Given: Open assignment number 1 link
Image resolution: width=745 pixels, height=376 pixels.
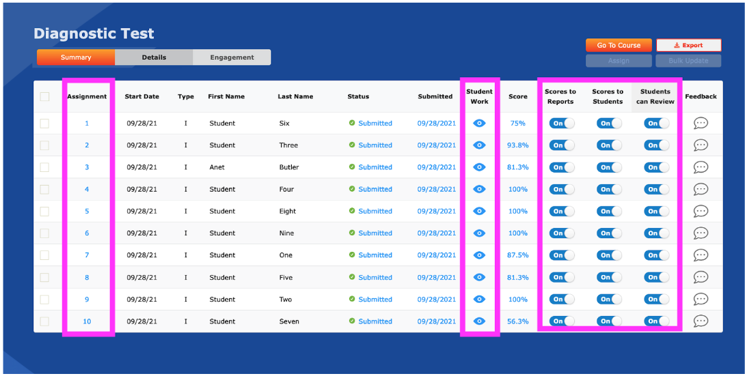Looking at the screenshot, I should 87,124.
